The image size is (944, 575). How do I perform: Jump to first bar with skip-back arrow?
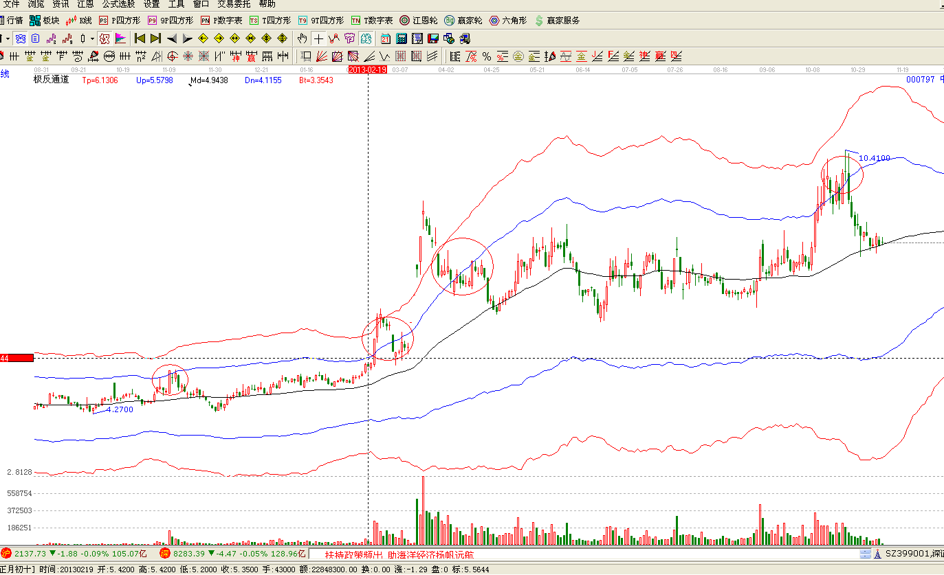(x=140, y=38)
